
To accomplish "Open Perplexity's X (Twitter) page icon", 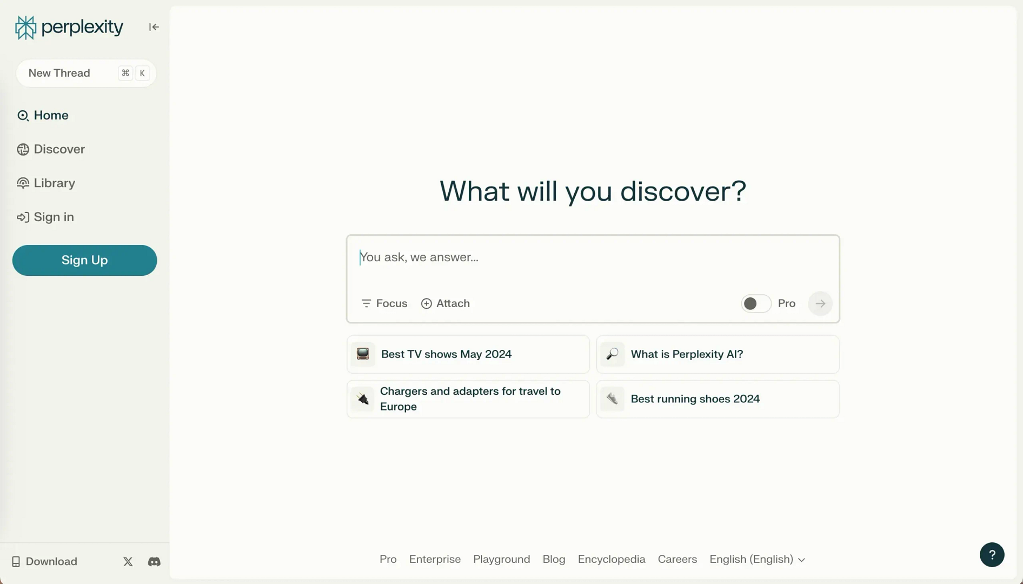I will [128, 562].
